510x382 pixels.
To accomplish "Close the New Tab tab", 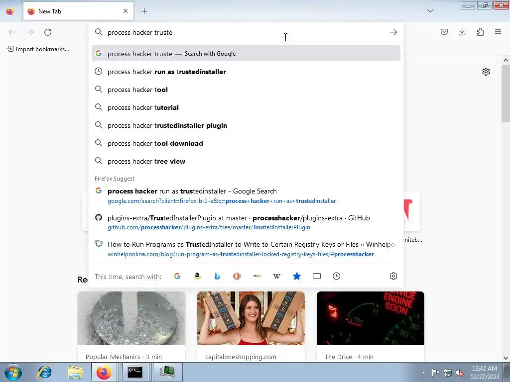I will click(x=126, y=11).
